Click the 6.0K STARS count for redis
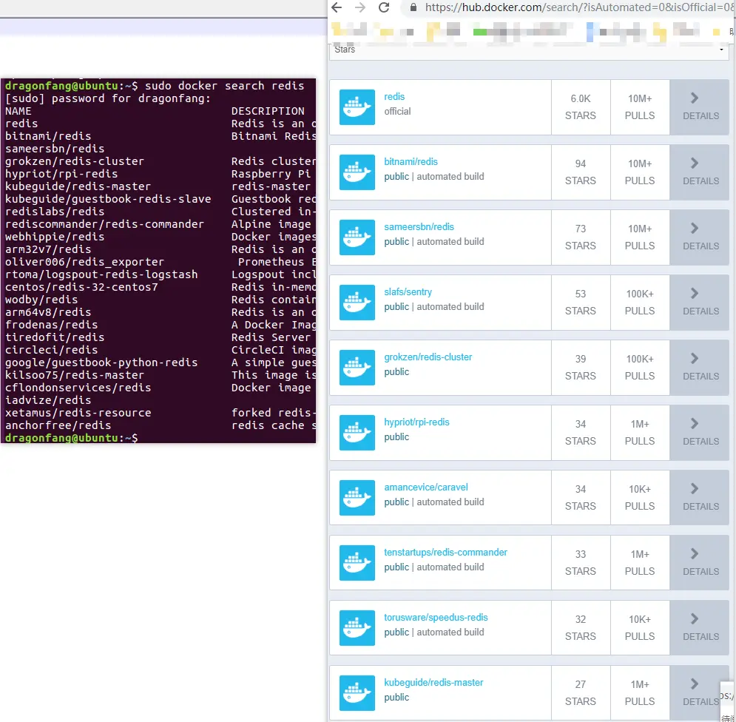The width and height of the screenshot is (736, 722). (581, 107)
